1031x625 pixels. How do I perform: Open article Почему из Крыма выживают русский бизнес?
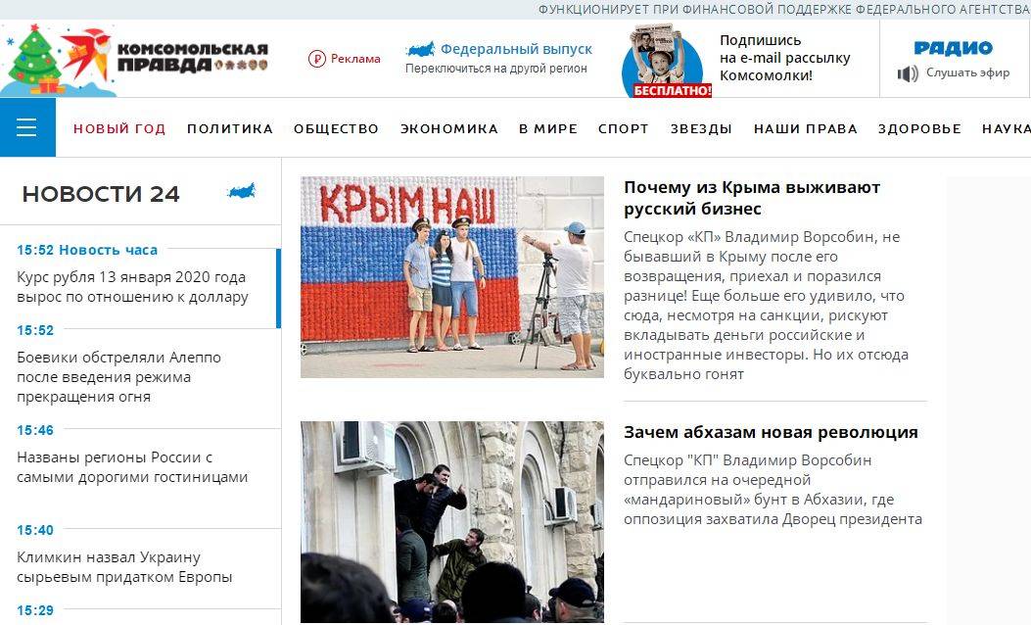pyautogui.click(x=752, y=198)
